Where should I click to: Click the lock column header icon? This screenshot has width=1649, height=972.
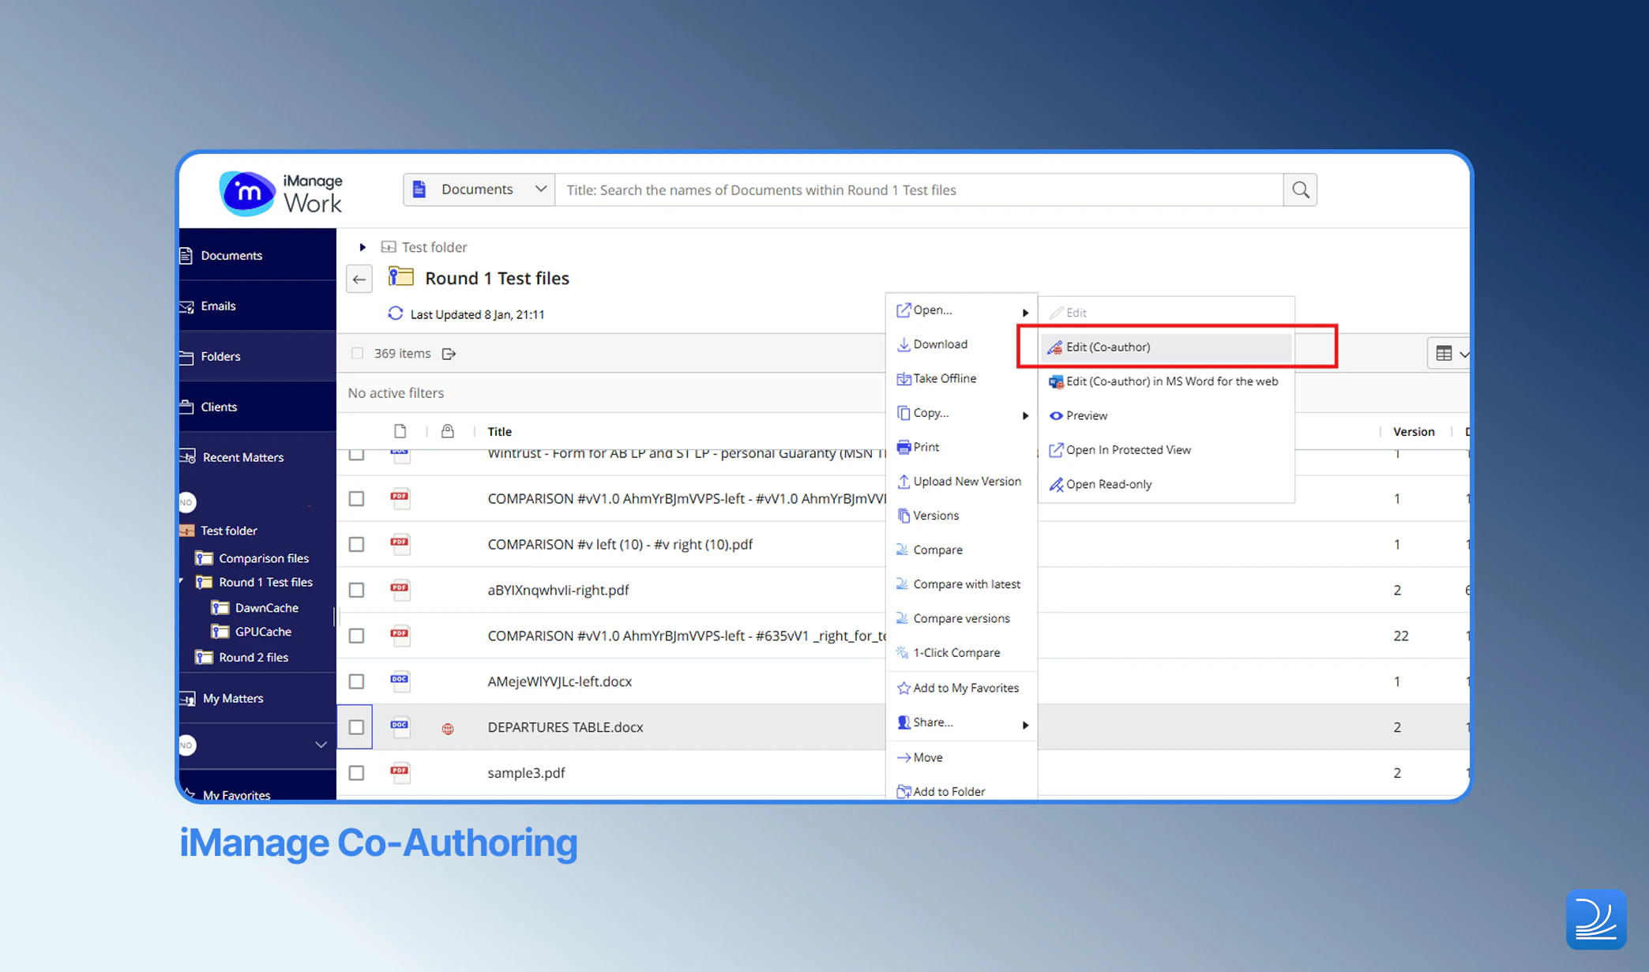tap(448, 431)
